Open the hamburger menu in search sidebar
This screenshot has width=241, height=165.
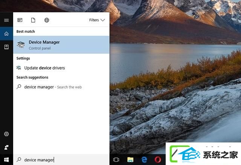6,20
